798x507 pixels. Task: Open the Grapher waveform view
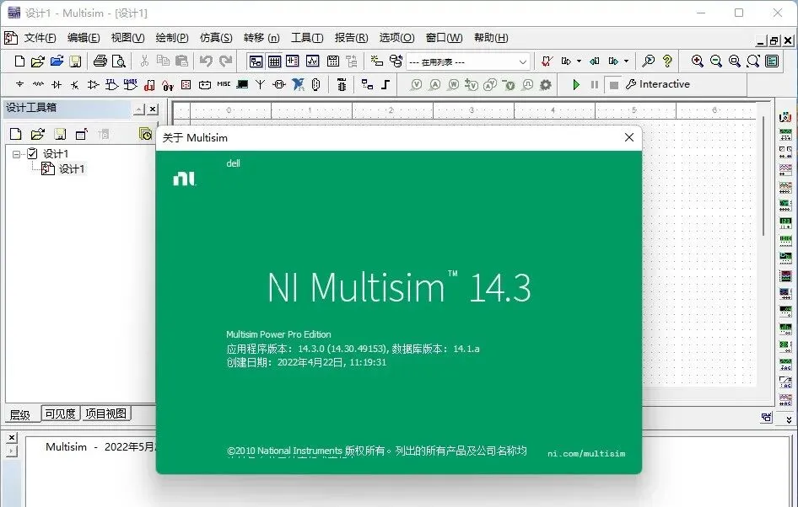click(312, 61)
